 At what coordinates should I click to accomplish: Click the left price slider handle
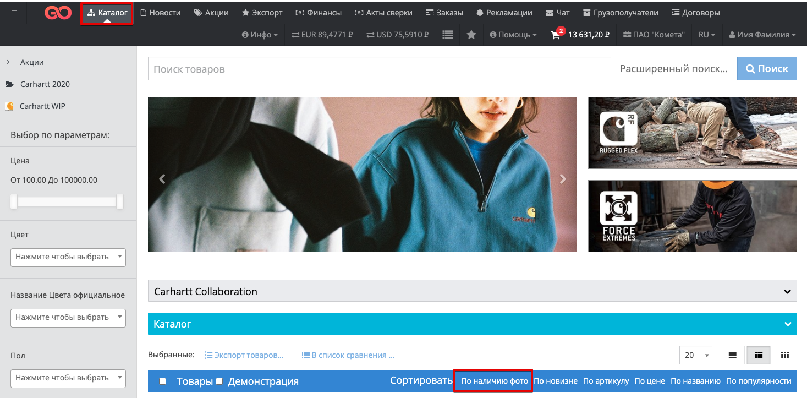point(14,202)
